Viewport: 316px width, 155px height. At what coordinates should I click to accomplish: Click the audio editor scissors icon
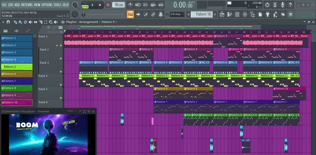coord(275,5)
